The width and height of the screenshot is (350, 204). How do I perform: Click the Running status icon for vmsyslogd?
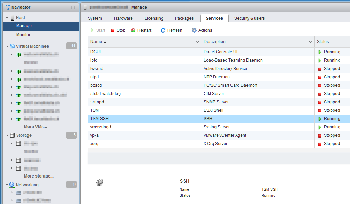(320, 127)
